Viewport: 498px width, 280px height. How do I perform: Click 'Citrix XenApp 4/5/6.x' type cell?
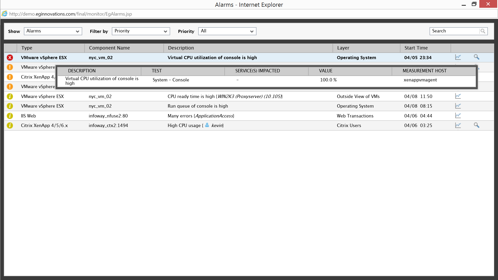[44, 125]
